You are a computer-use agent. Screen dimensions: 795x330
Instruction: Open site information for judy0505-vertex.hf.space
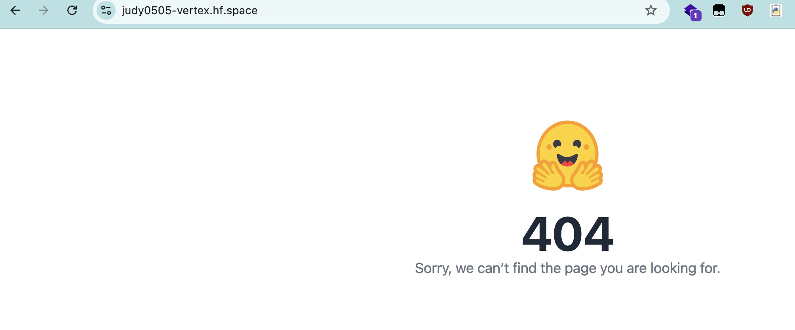[x=106, y=10]
